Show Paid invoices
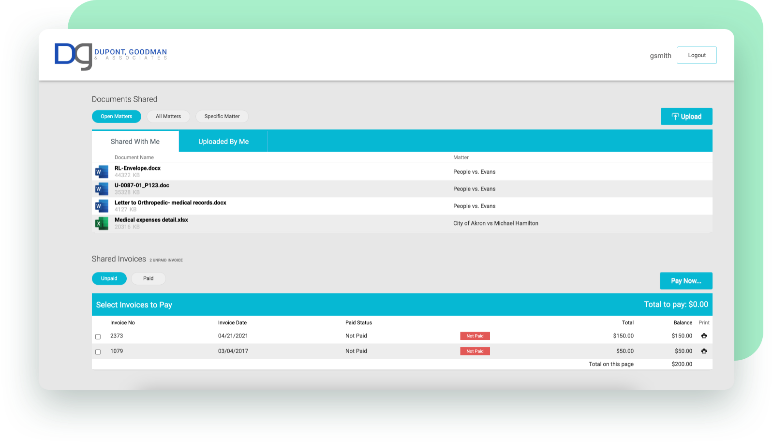This screenshot has width=773, height=443. point(149,279)
